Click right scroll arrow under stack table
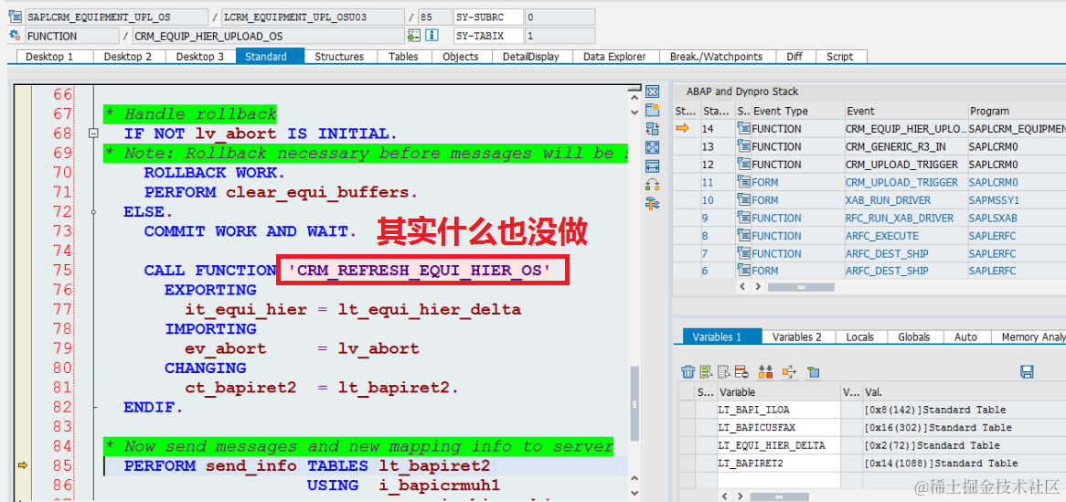This screenshot has height=502, width=1066. point(759,287)
